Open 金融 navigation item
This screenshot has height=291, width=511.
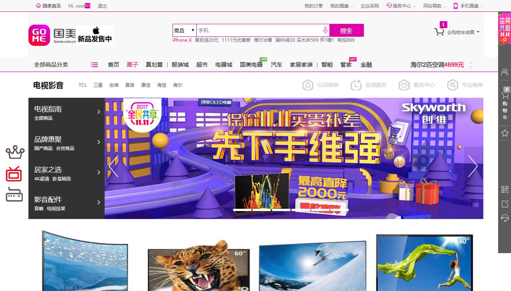[366, 65]
